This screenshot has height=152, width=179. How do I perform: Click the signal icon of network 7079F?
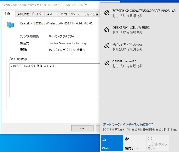[x=106, y=13]
